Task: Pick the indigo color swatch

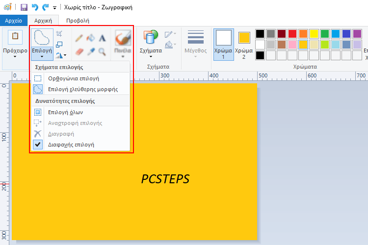Action: pyautogui.click(x=346, y=34)
